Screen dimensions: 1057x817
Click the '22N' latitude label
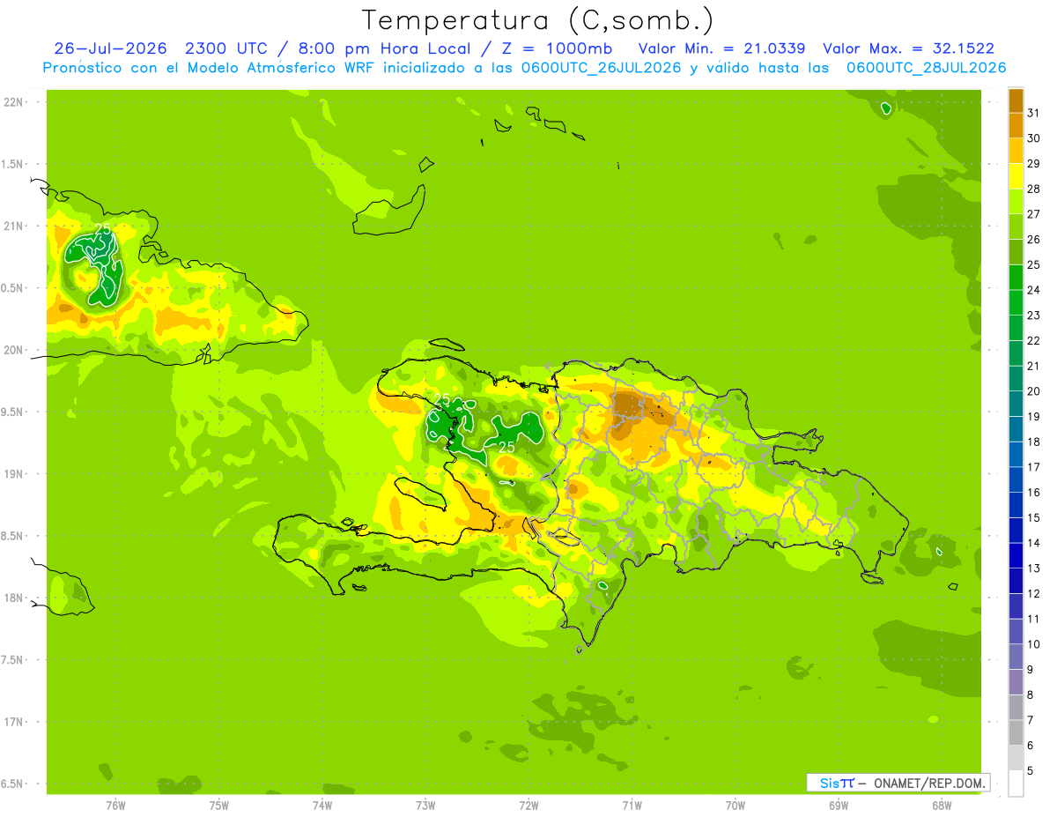point(13,101)
